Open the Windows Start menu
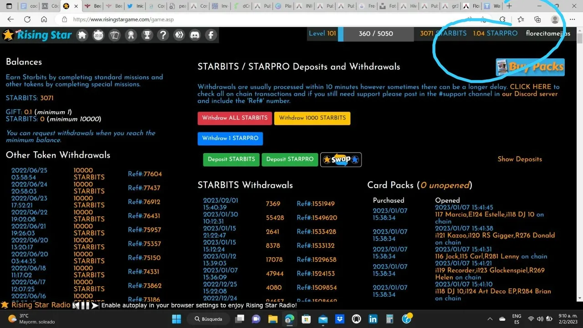Screen dimensions: 583x328 [176, 319]
